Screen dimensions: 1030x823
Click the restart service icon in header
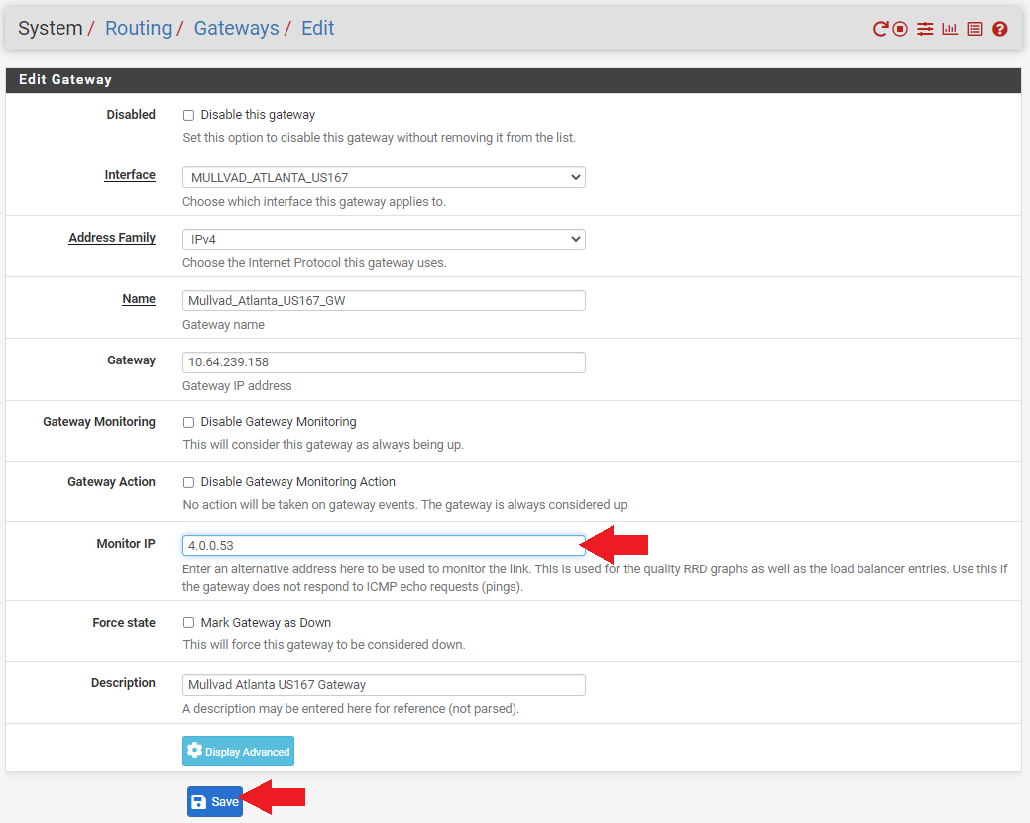click(x=880, y=28)
